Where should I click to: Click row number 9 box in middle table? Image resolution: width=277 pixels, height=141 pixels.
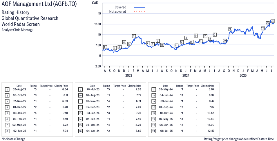click(80, 90)
